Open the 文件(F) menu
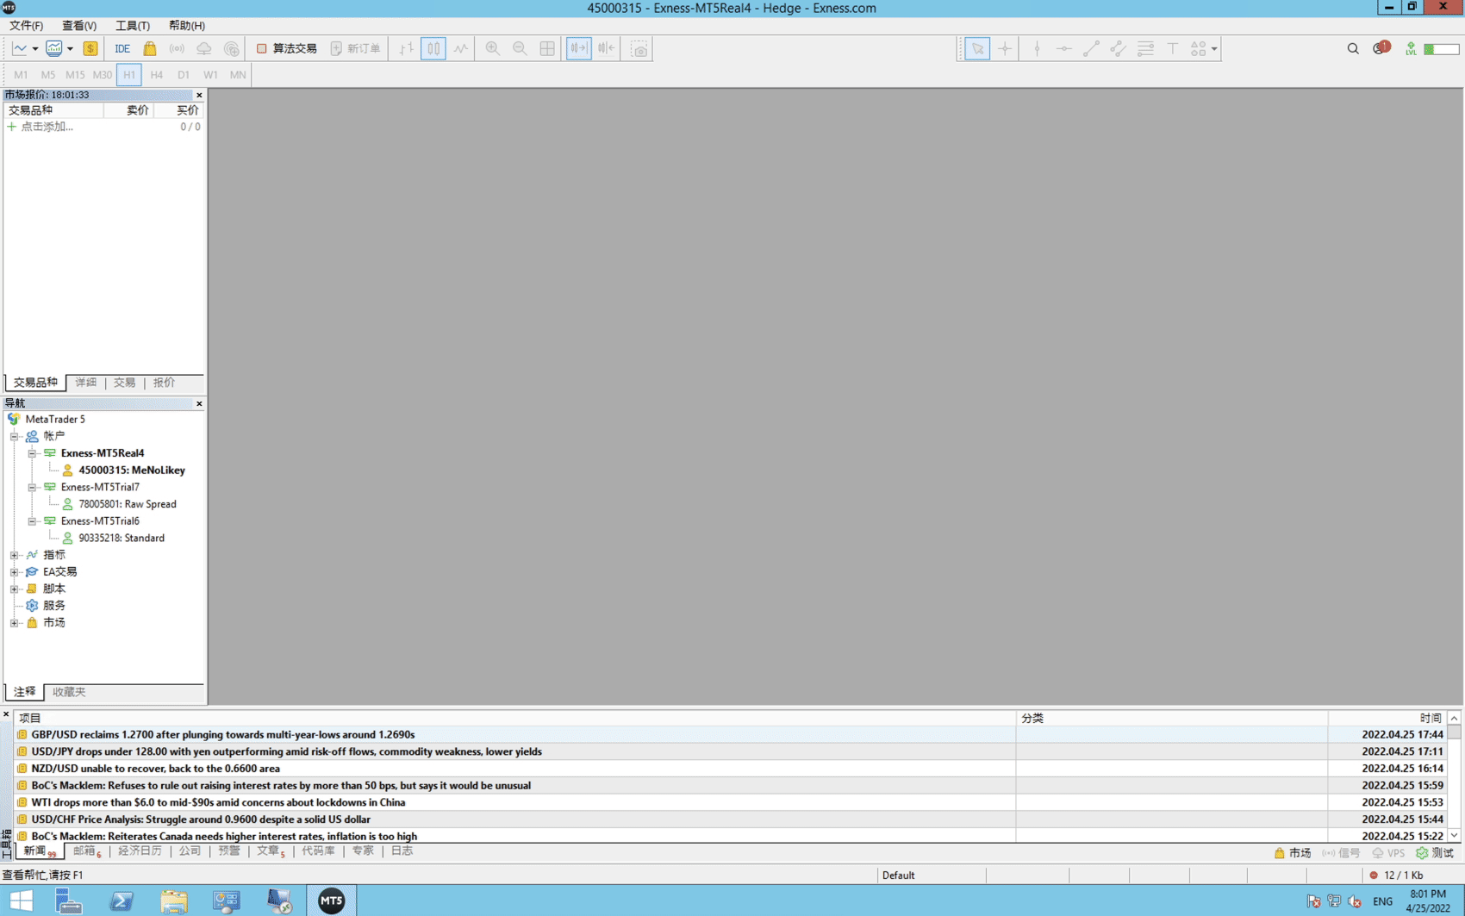Viewport: 1465px width, 916px height. click(26, 26)
